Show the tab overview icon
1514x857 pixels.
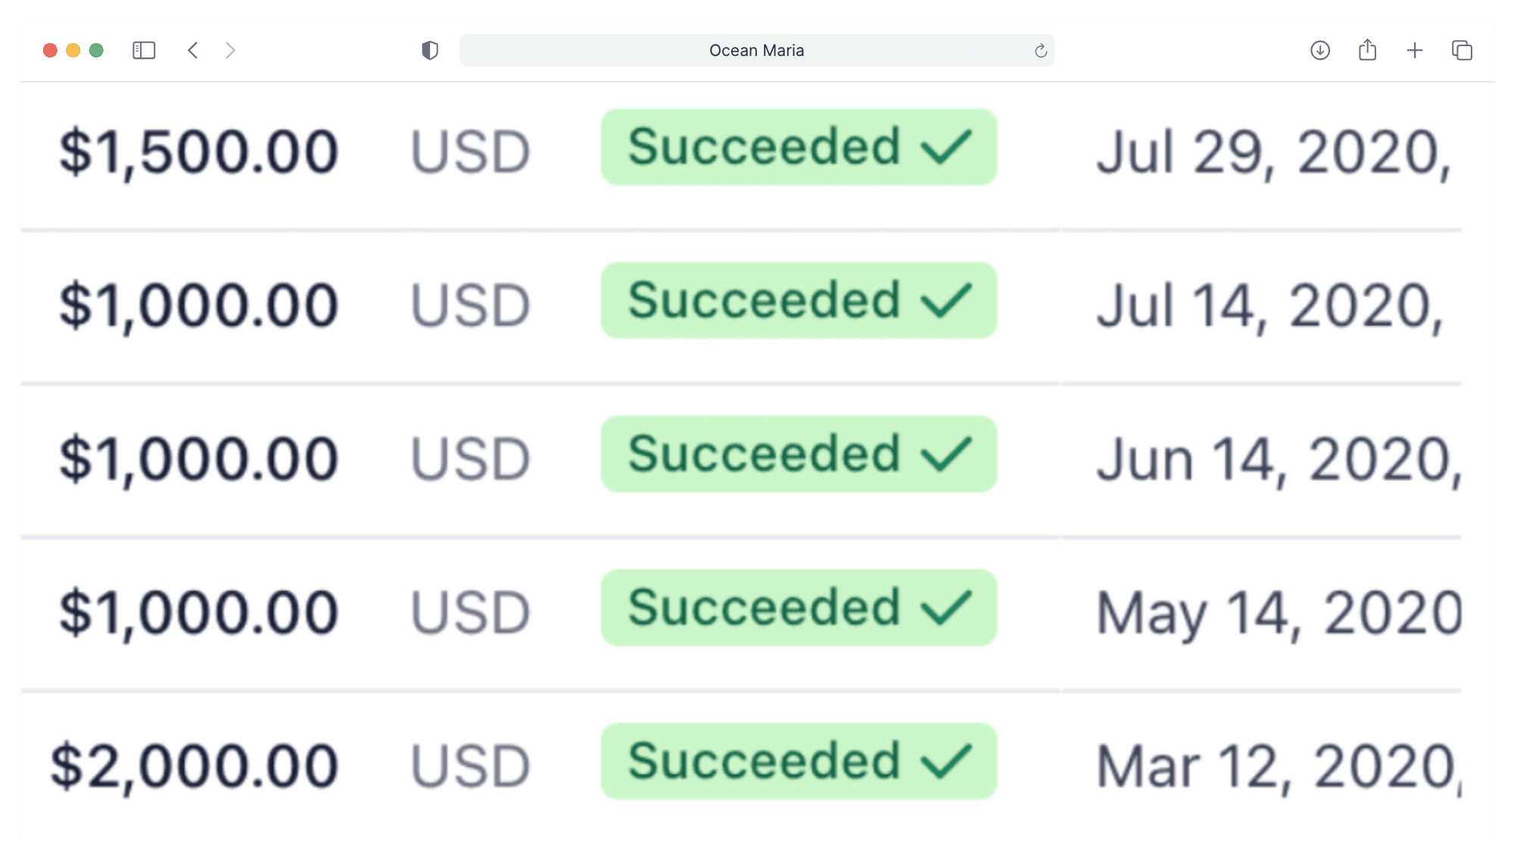click(x=1462, y=51)
